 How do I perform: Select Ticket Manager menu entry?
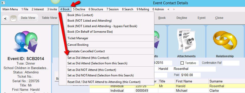coord(78,38)
